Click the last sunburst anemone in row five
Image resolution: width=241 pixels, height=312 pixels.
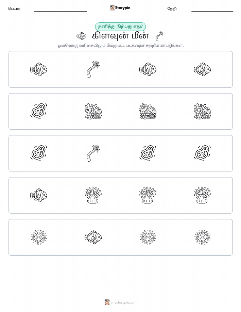[203, 237]
